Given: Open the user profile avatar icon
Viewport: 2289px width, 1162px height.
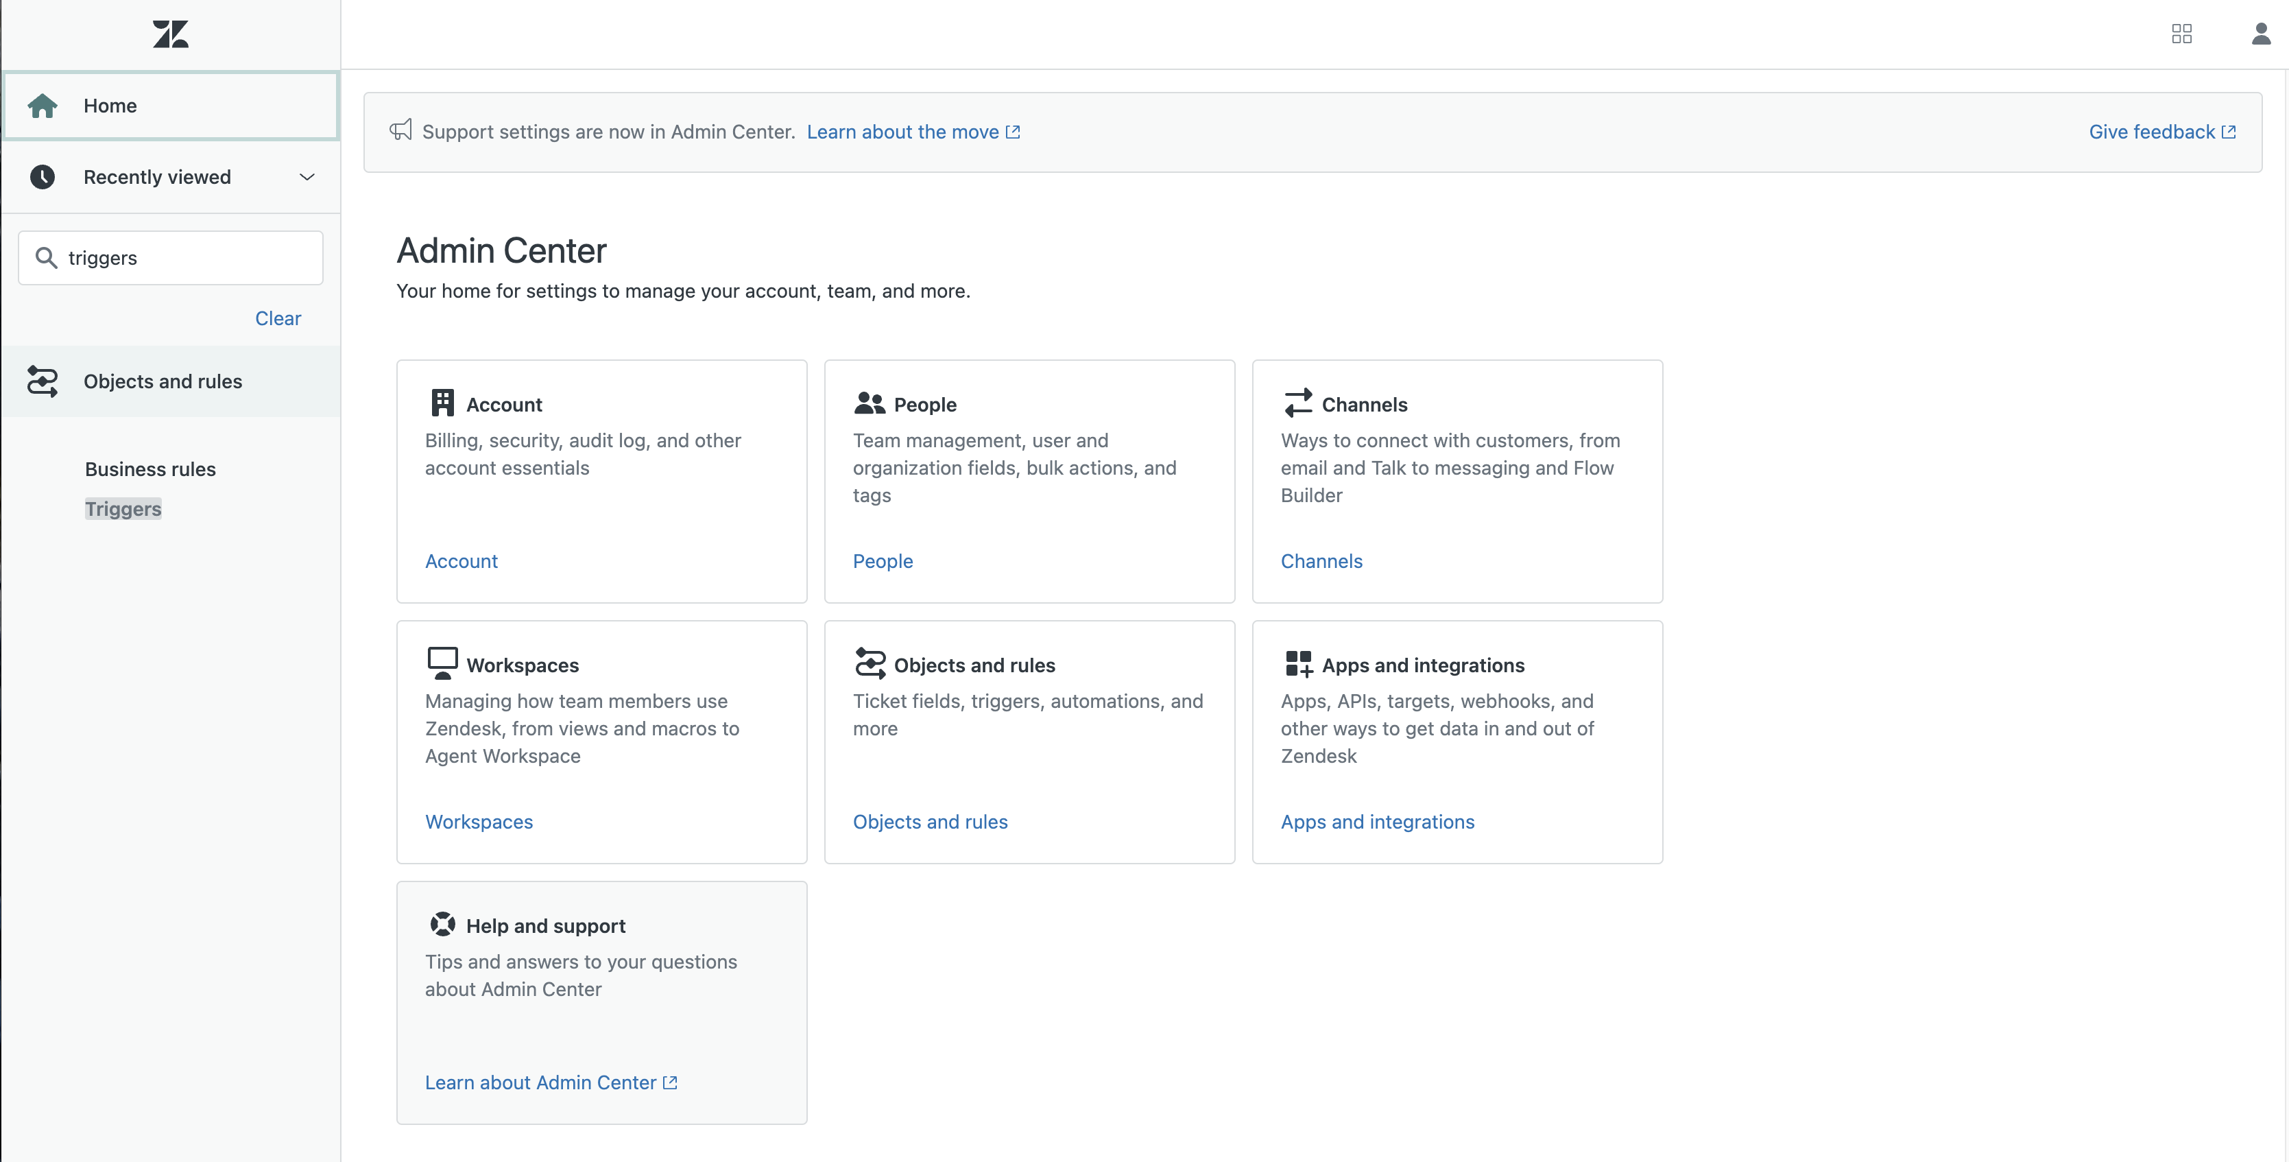Looking at the screenshot, I should [2262, 34].
